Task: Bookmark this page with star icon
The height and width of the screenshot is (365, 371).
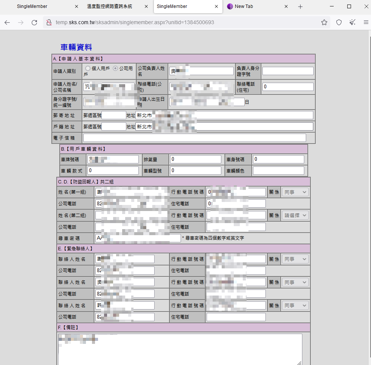Action: [x=324, y=22]
